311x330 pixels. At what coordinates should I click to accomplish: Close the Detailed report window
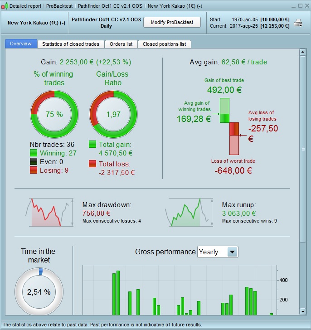[x=307, y=6]
